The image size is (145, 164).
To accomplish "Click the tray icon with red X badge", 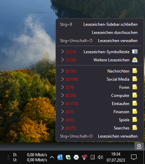I will [84, 157].
